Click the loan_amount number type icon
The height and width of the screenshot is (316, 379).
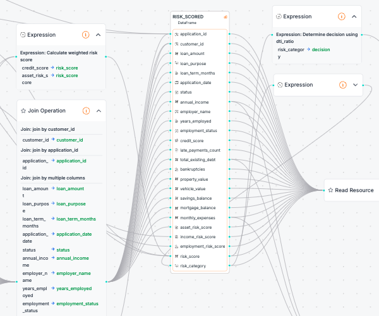tap(176, 54)
